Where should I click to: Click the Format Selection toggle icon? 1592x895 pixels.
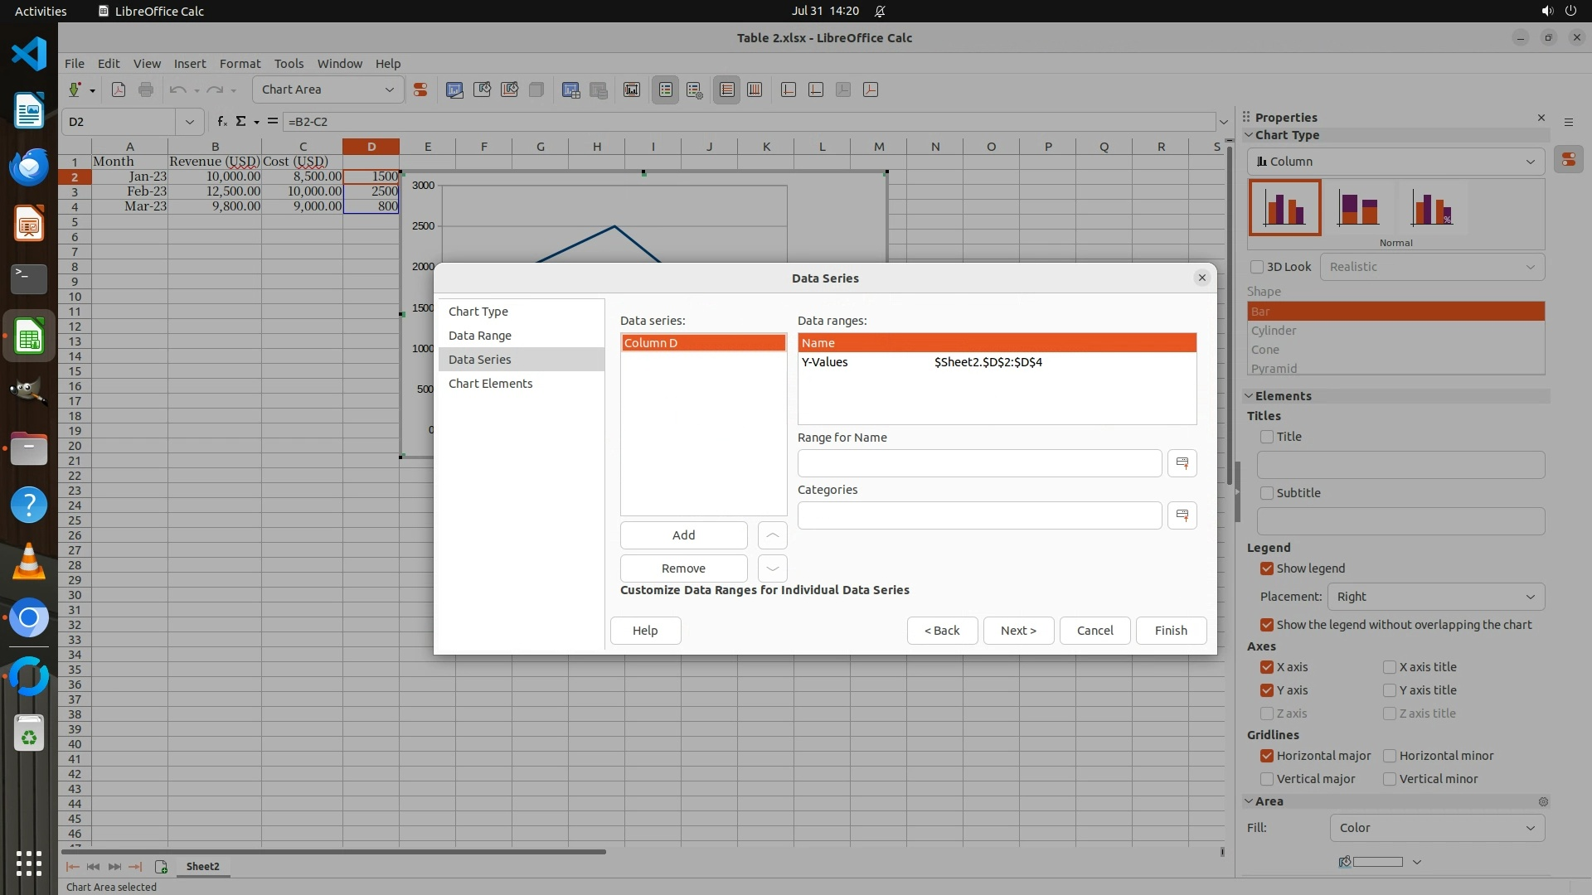420,89
